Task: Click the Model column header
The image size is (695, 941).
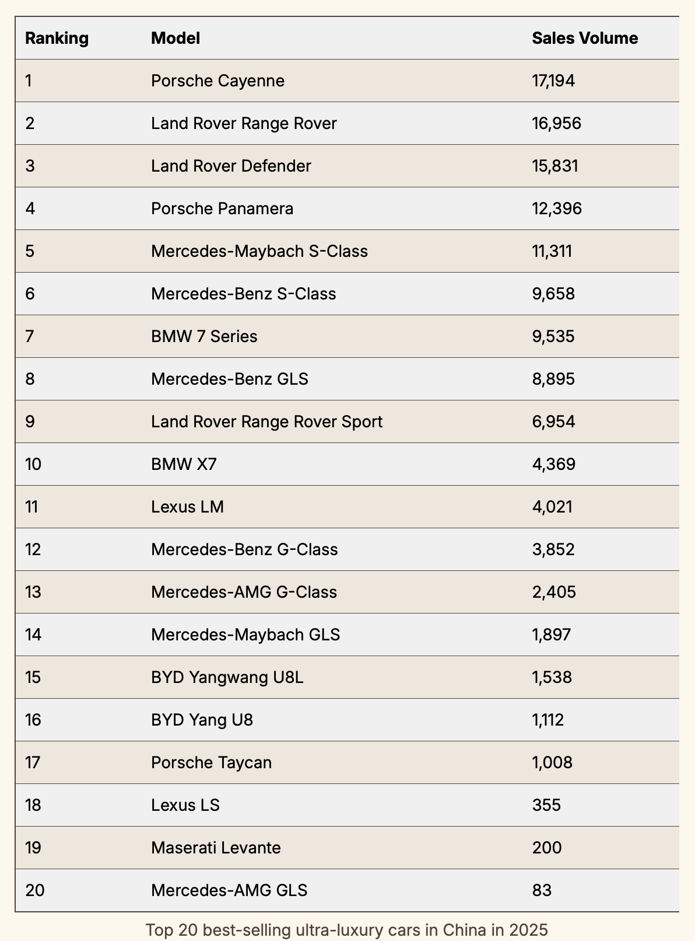Action: 175,39
